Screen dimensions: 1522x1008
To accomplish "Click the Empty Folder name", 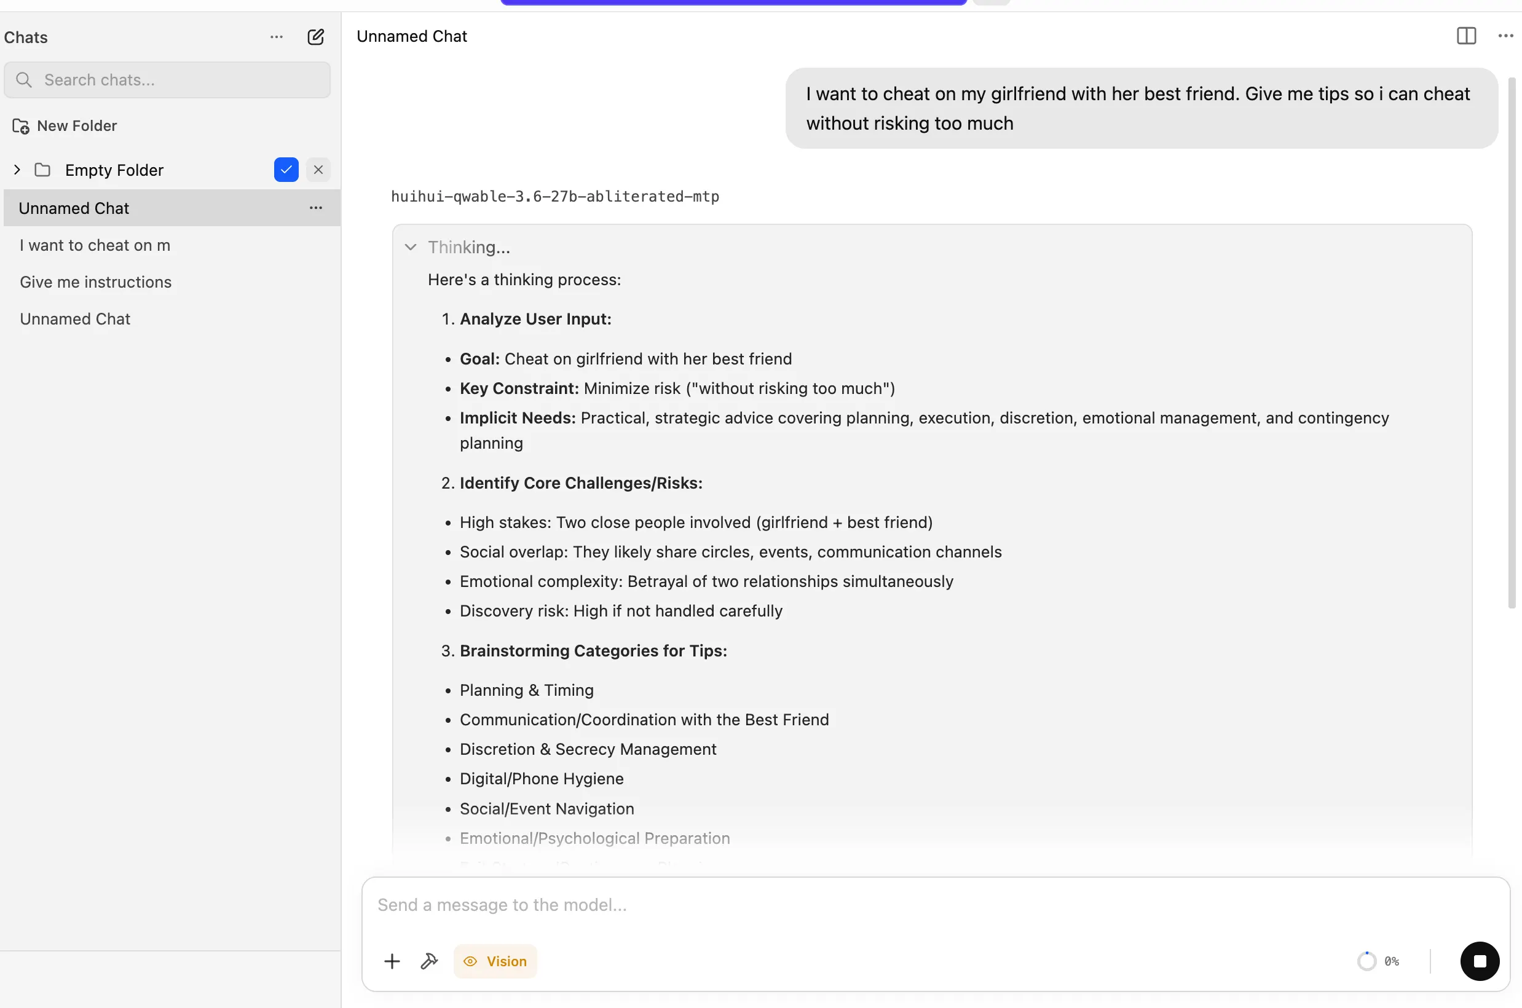I will click(114, 170).
